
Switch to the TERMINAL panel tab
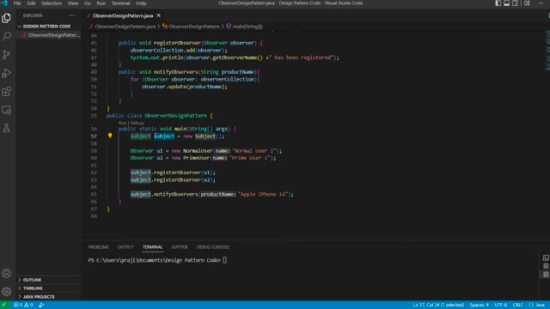[x=153, y=247]
